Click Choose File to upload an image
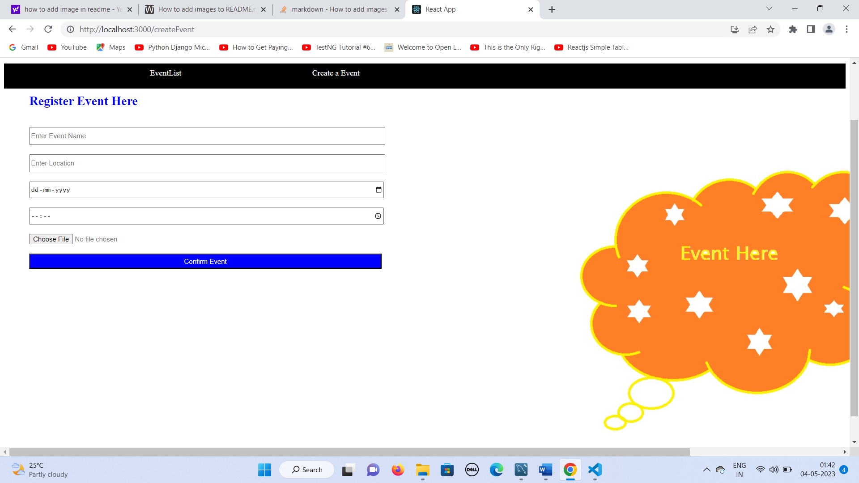This screenshot has width=859, height=483. [x=51, y=239]
